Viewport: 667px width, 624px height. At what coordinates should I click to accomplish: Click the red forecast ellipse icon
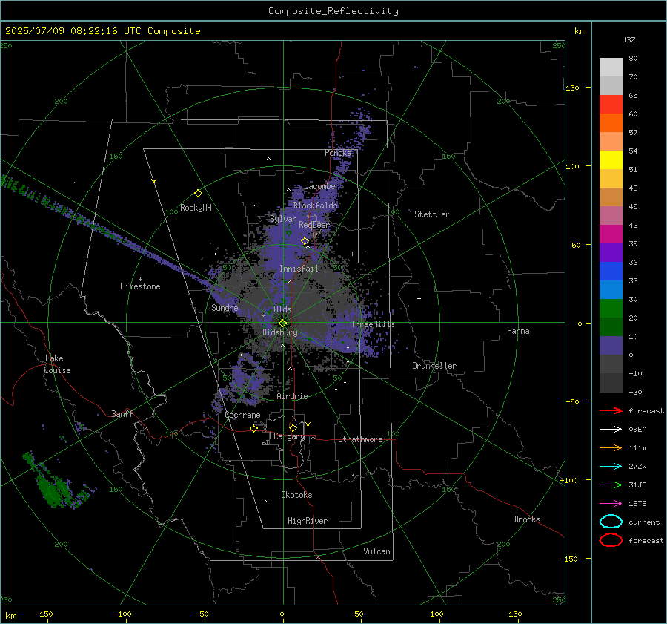(611, 540)
